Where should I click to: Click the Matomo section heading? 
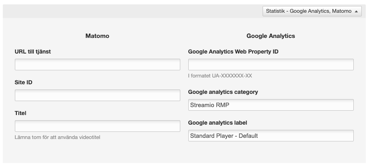(97, 36)
